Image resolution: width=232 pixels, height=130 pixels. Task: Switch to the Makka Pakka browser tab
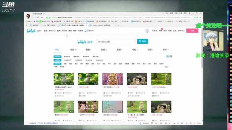(x=102, y=25)
